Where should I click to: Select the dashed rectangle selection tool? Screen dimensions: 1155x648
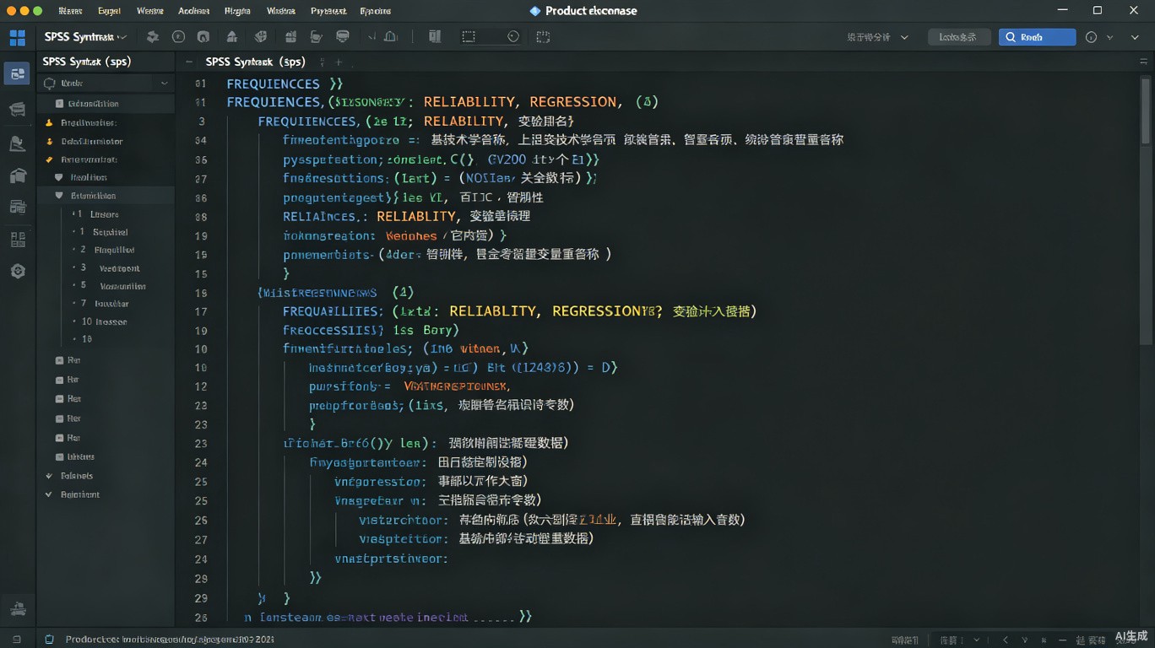pyautogui.click(x=469, y=37)
